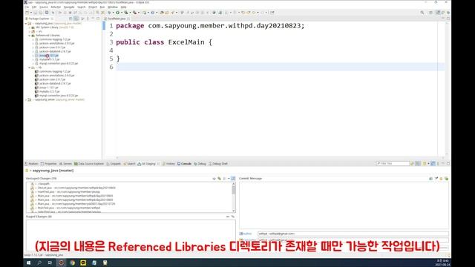Select jackson-annotations jar under Referenced Libraries
The image size is (475, 267).
[56, 43]
